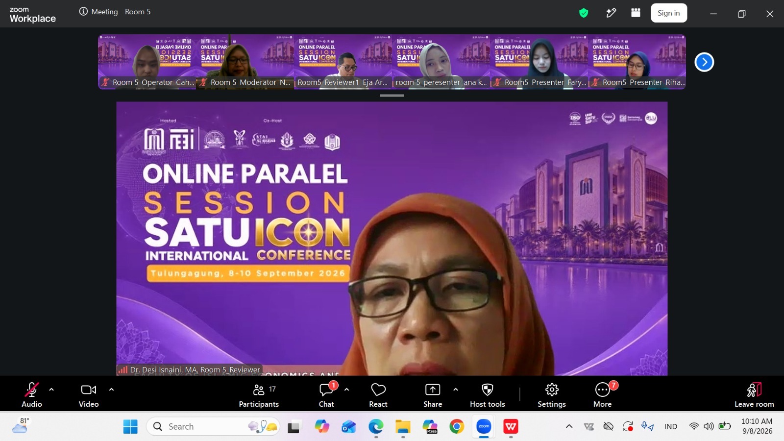
Task: Expand share options arrow beside Share
Action: pyautogui.click(x=456, y=390)
